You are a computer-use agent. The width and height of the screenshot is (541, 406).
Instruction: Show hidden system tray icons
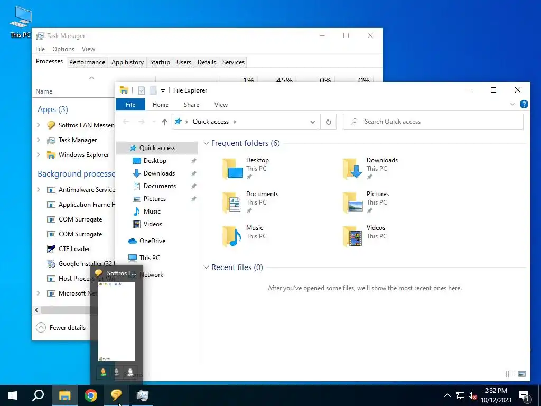[x=447, y=395]
